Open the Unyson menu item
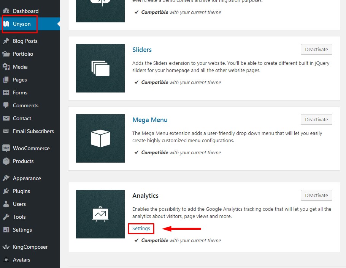 click(x=22, y=24)
